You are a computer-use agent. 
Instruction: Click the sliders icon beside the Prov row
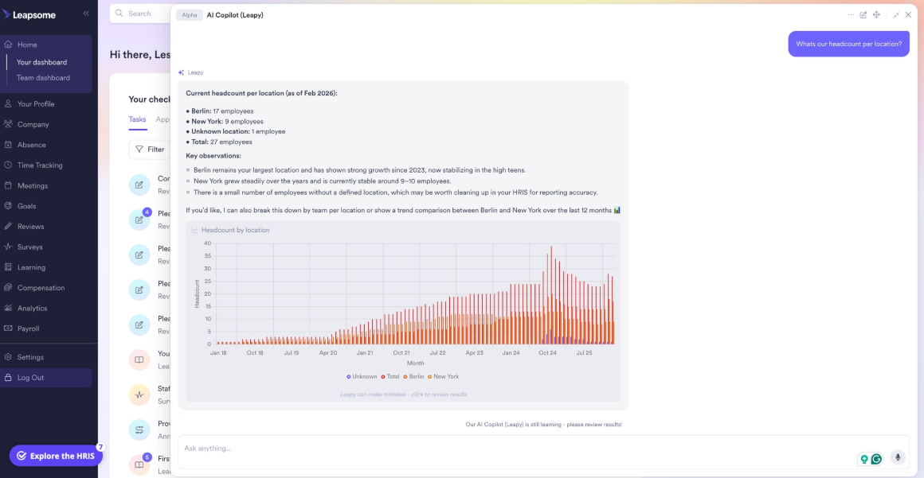tap(139, 429)
